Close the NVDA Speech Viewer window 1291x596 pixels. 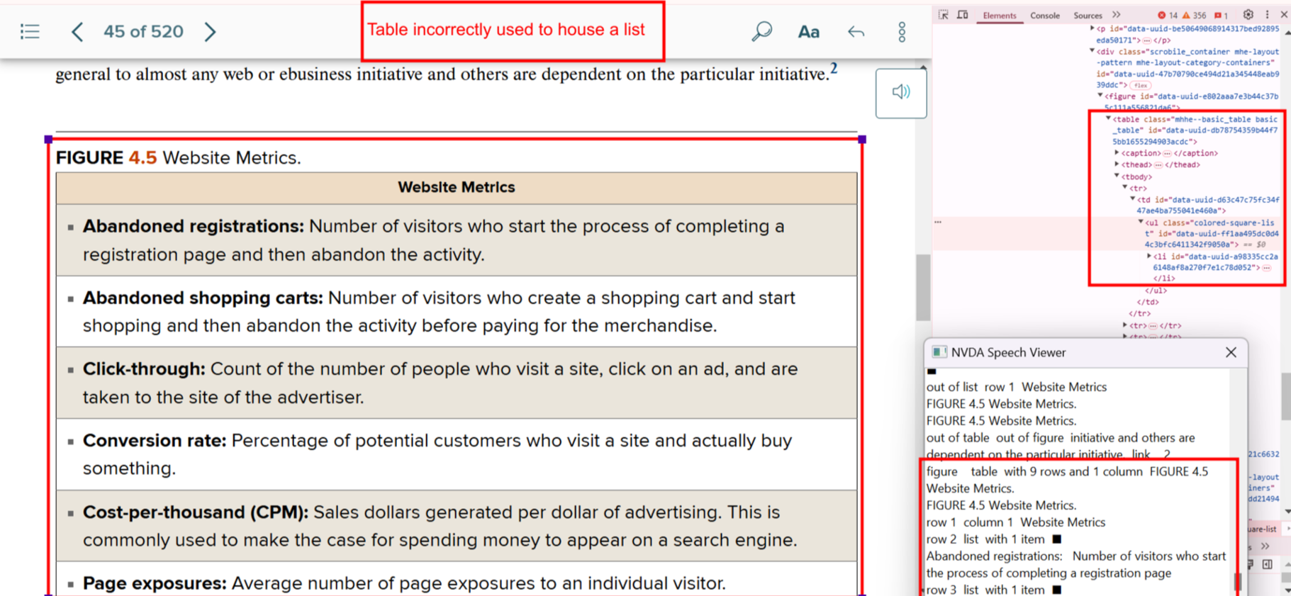pos(1231,352)
